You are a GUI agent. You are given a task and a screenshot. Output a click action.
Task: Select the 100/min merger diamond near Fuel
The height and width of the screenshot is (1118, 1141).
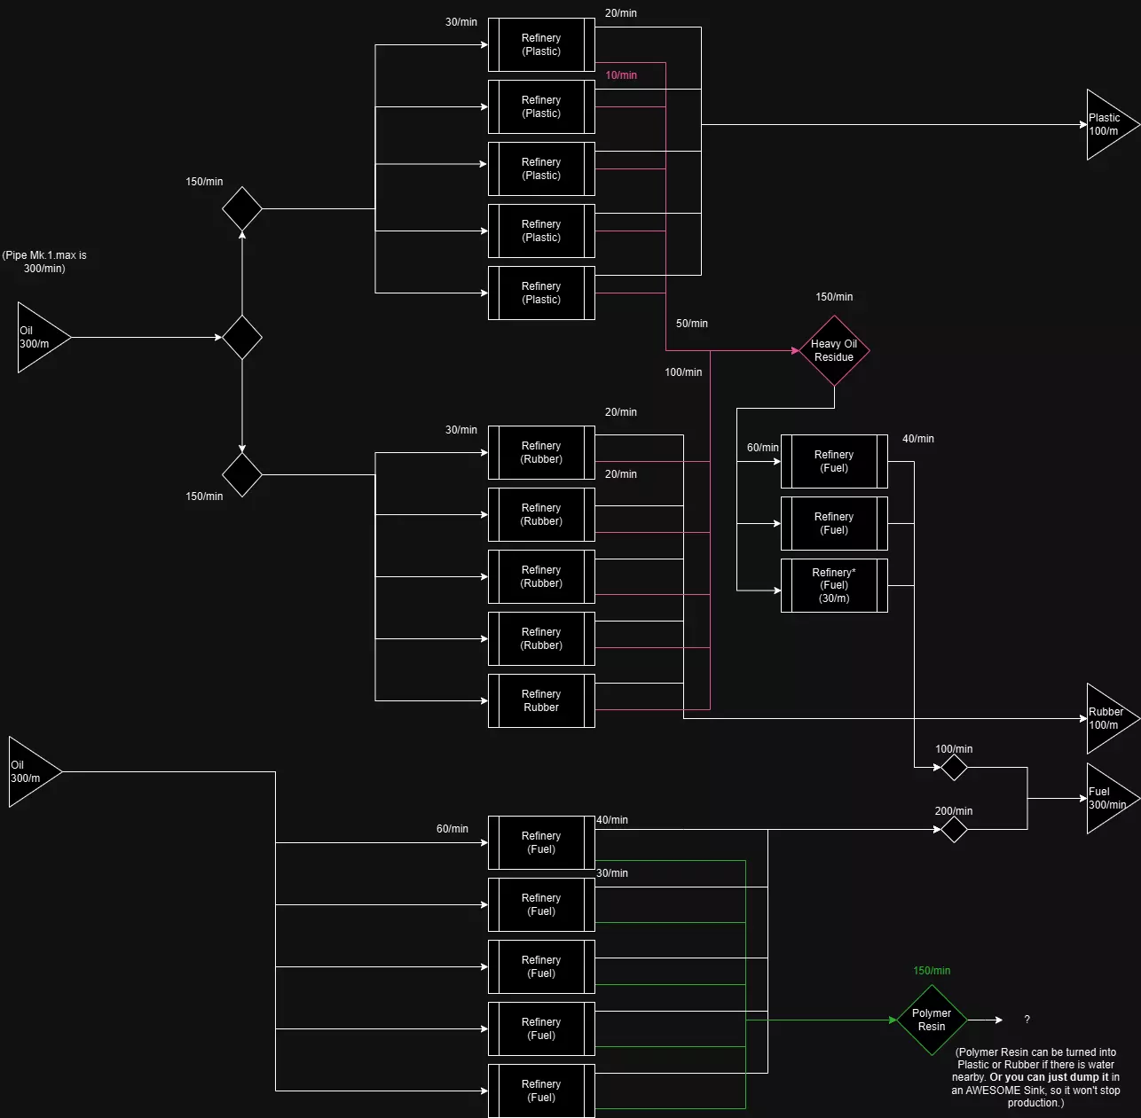coord(954,767)
